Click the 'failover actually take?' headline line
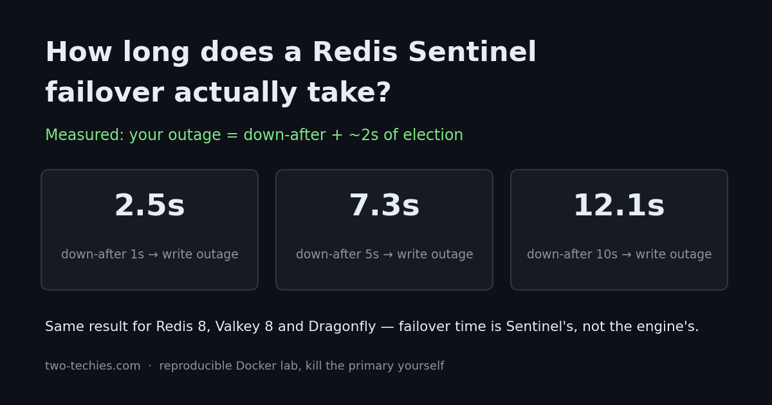The image size is (772, 405). [x=218, y=93]
